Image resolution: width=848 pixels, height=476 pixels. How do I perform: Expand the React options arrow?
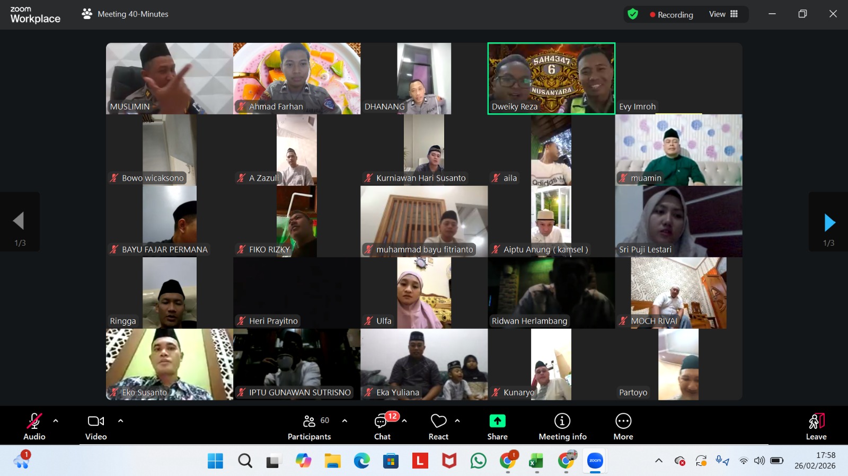pos(457,421)
